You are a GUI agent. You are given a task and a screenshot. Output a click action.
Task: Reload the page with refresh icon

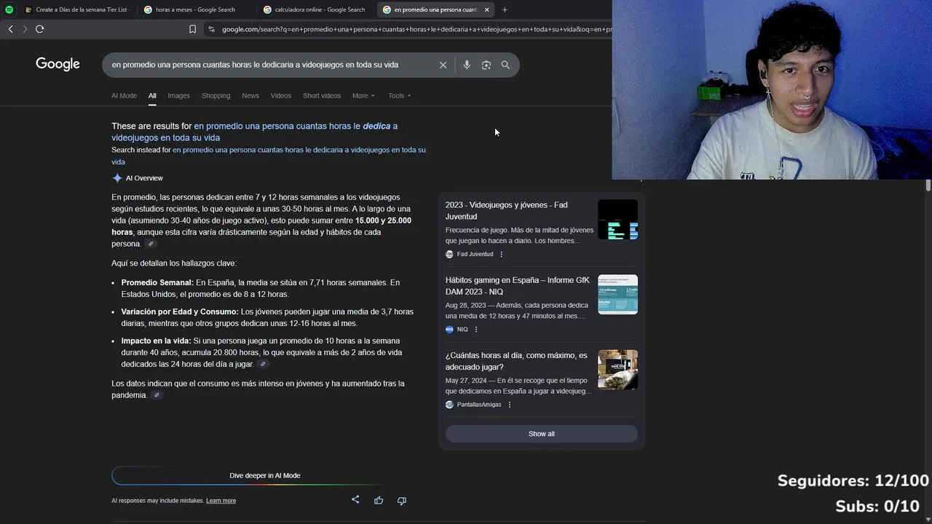[39, 29]
